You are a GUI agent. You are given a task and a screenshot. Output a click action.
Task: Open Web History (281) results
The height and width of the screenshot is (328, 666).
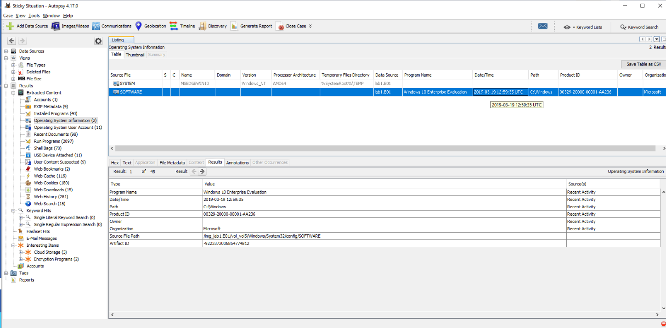(51, 197)
